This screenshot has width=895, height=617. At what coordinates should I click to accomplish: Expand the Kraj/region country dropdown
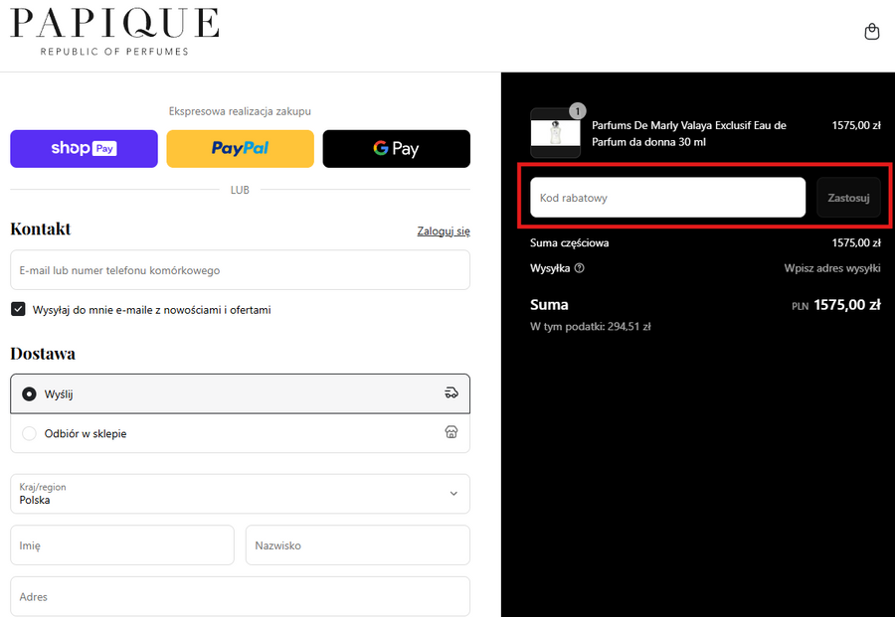click(240, 494)
